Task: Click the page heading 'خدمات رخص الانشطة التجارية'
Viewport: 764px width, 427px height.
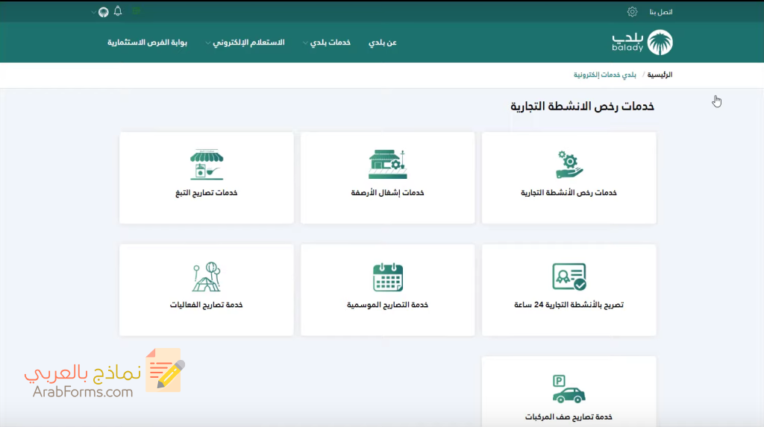Action: click(x=582, y=106)
